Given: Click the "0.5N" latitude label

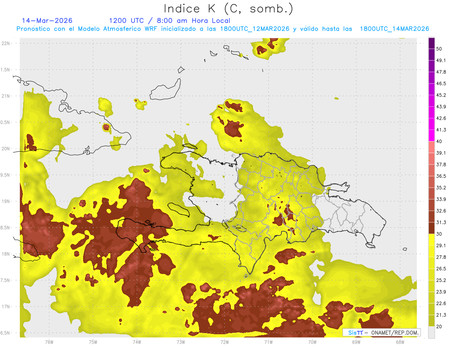Looking at the screenshot, I should (6, 122).
